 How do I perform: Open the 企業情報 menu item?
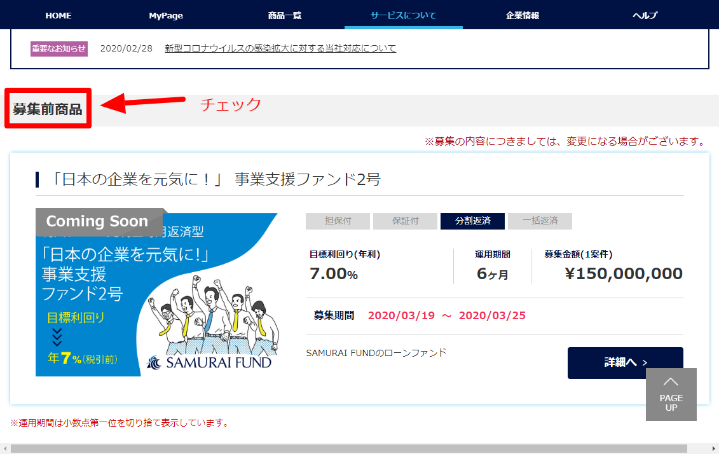click(522, 15)
